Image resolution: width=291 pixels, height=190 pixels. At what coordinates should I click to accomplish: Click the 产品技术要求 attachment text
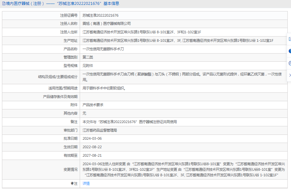pos(93,105)
